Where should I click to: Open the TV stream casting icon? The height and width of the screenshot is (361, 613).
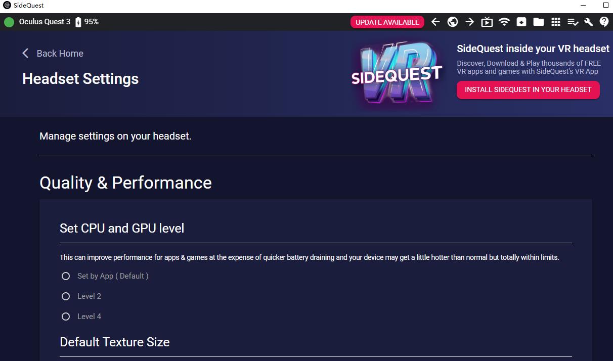point(487,22)
